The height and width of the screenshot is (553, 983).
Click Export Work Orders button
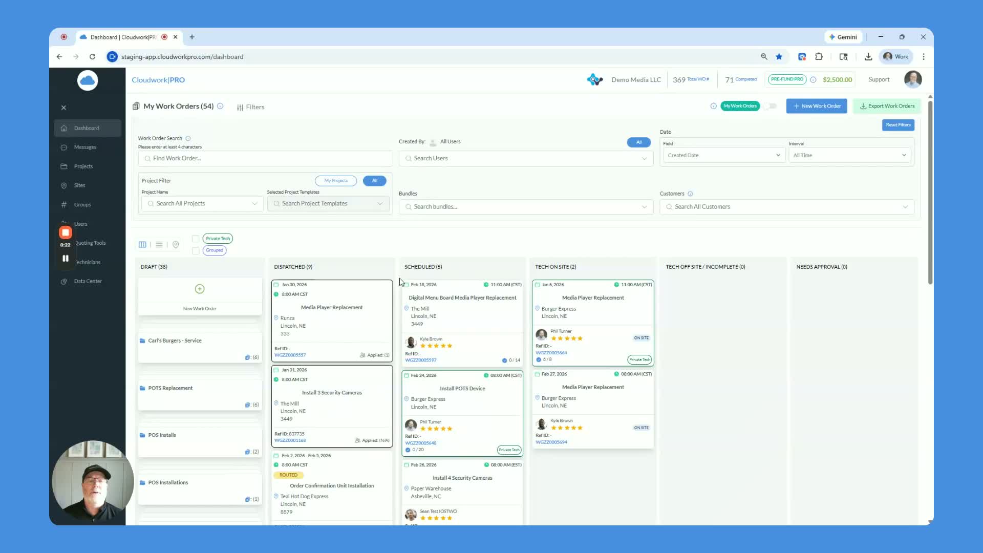[x=887, y=107]
